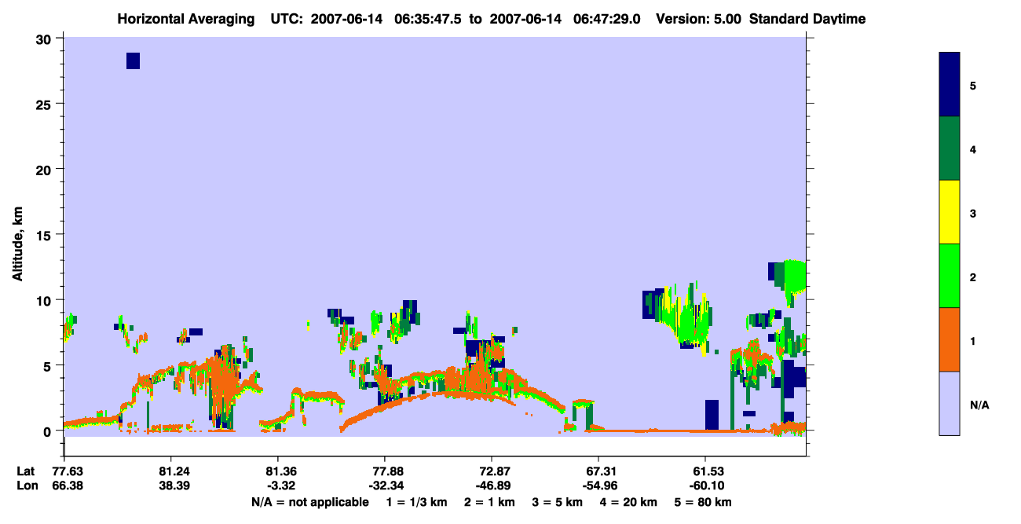The width and height of the screenshot is (1021, 524).
Task: Click the '1 = 1/3 km' legend text
Action: pos(417,502)
